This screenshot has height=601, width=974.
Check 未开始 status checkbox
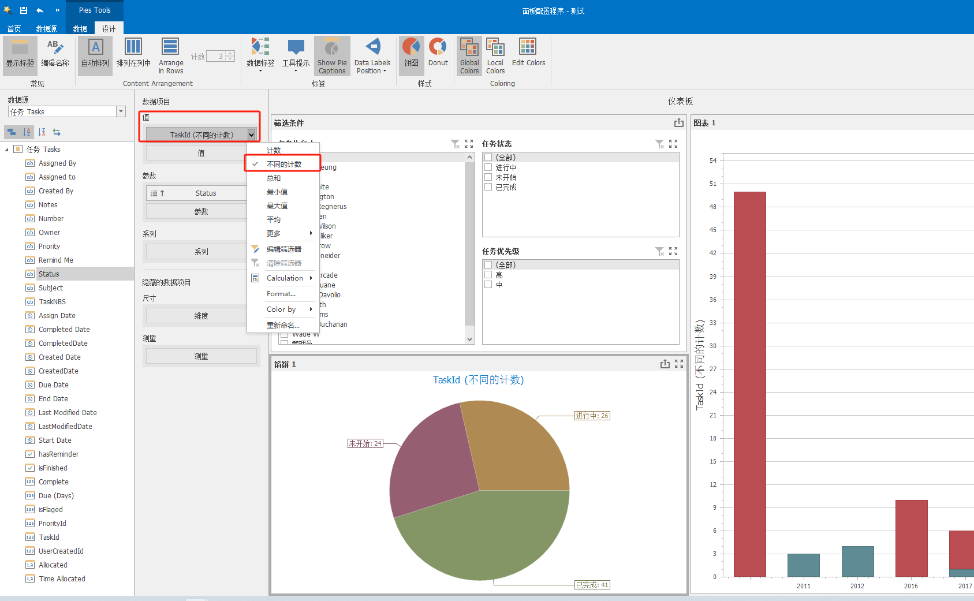point(488,177)
